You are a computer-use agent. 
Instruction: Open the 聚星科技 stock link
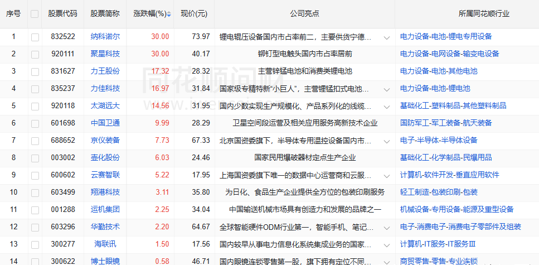pos(105,54)
